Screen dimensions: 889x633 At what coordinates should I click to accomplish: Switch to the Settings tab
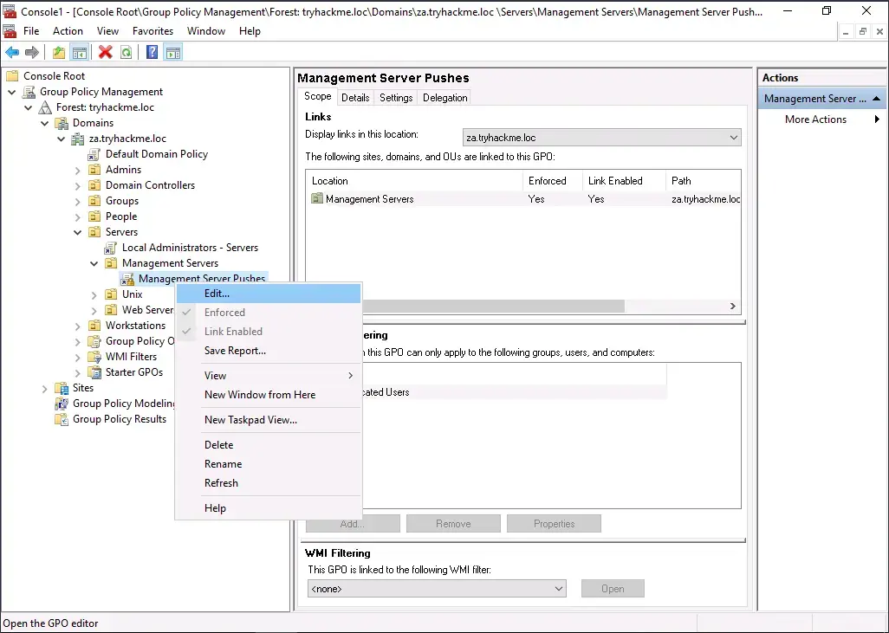coord(396,98)
